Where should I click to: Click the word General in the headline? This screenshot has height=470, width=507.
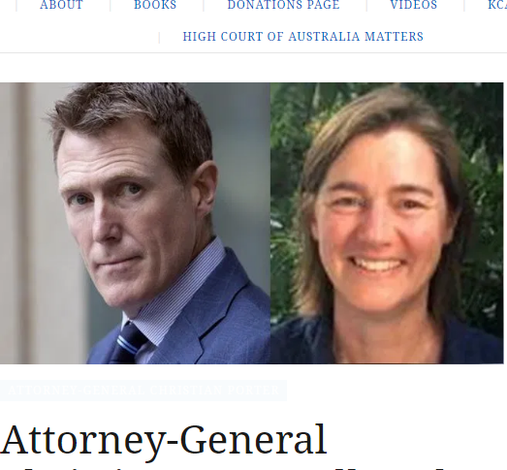tap(253, 440)
